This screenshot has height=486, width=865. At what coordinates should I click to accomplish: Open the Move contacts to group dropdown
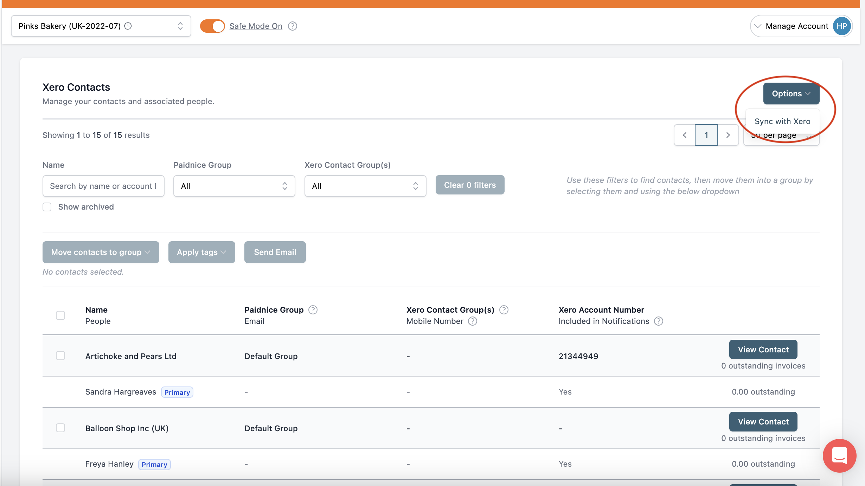pos(101,252)
